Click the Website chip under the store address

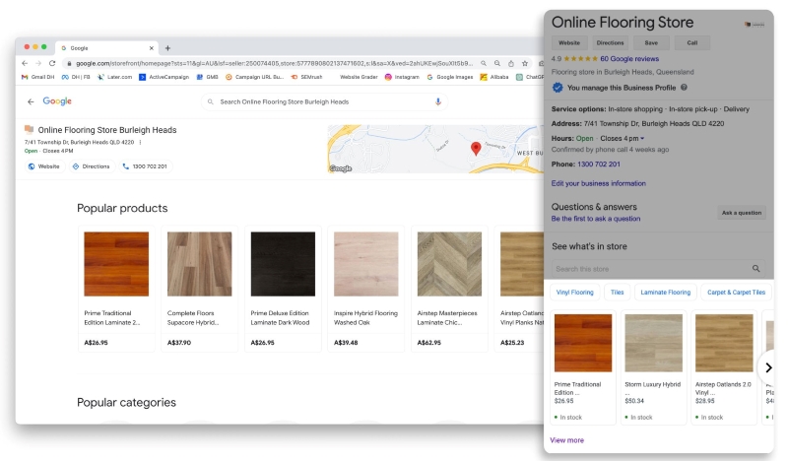click(x=44, y=166)
